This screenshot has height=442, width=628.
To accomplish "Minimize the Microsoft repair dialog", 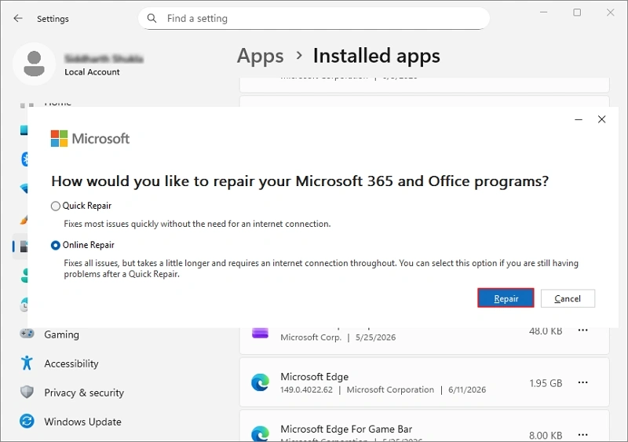I will point(579,119).
